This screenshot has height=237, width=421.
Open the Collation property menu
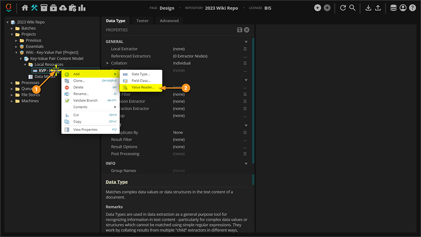[245, 63]
